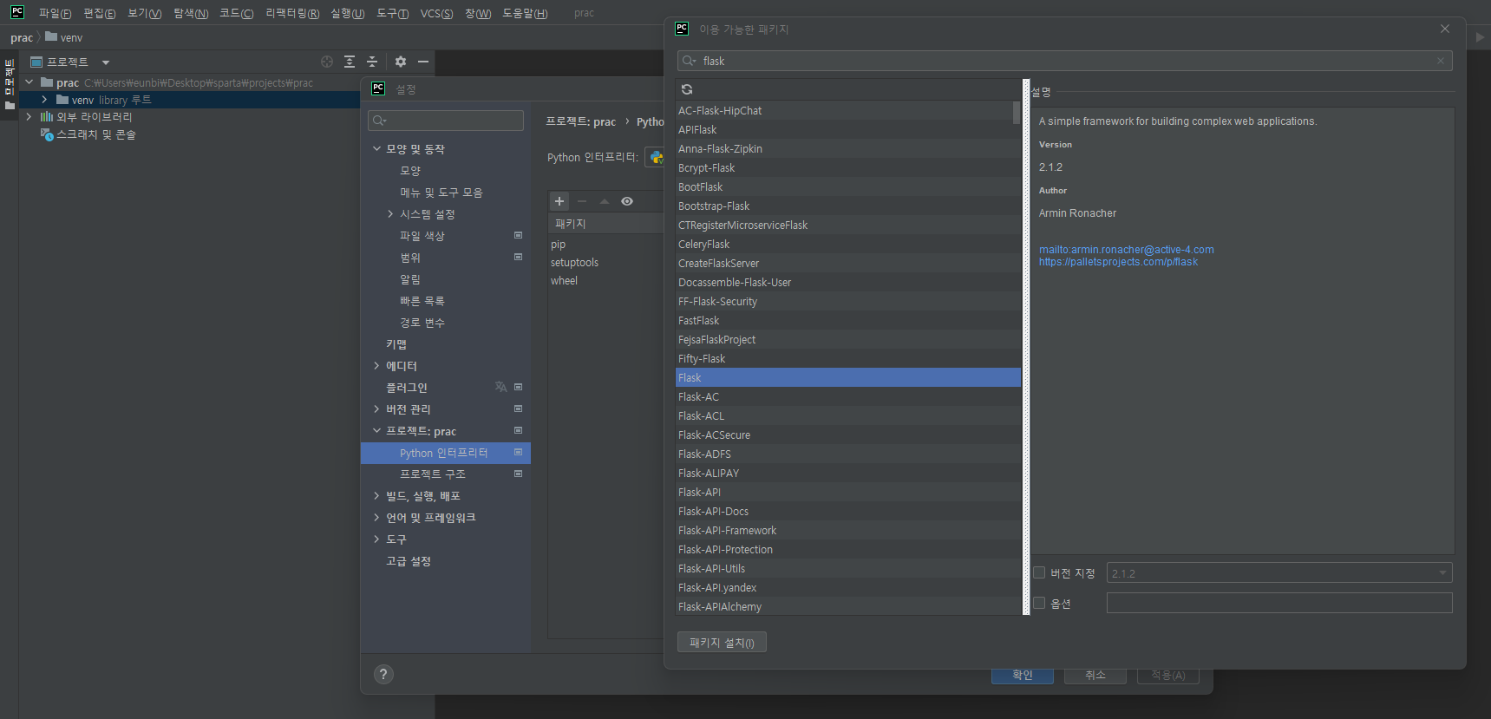Image resolution: width=1491 pixels, height=719 pixels.
Task: Click the add package plus icon
Action: (x=559, y=201)
